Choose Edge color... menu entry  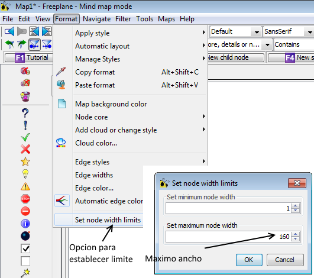[99, 188]
